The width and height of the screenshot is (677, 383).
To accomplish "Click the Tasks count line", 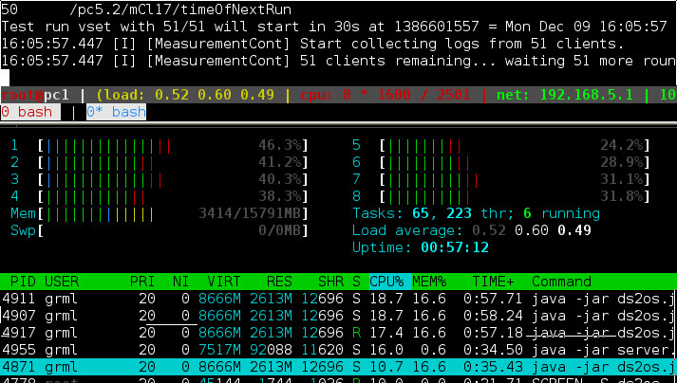I will pos(476,213).
